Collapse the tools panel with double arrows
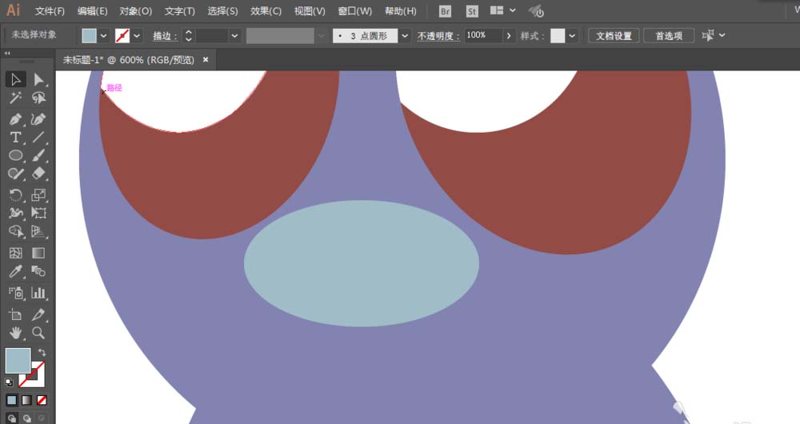 [x=7, y=53]
